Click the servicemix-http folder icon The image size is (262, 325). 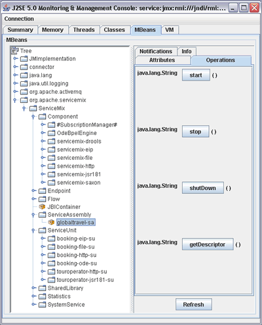click(52, 166)
